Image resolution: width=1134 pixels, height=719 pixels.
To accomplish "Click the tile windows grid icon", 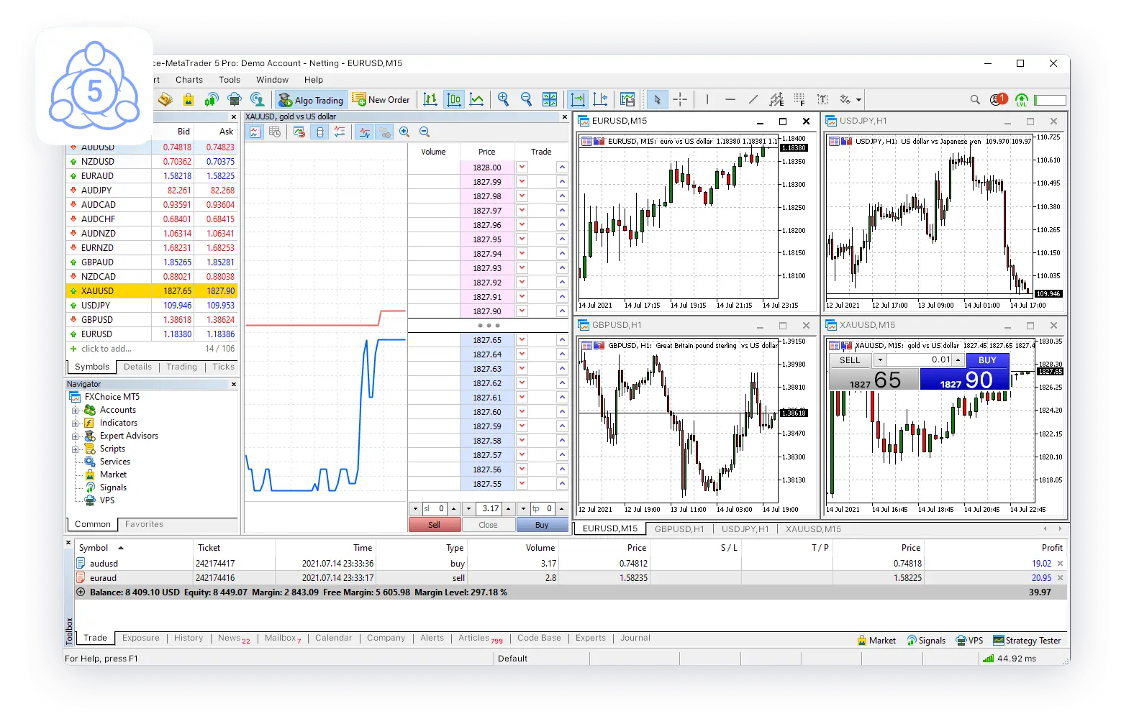I will [x=550, y=100].
